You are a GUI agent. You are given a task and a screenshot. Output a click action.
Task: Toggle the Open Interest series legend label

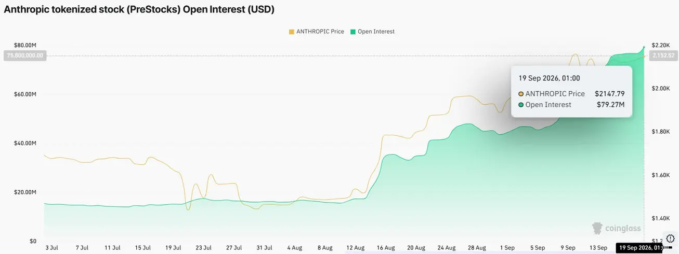click(x=376, y=32)
